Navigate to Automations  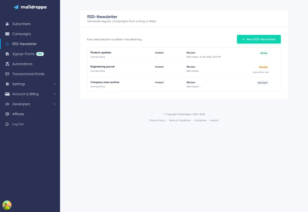tap(22, 64)
